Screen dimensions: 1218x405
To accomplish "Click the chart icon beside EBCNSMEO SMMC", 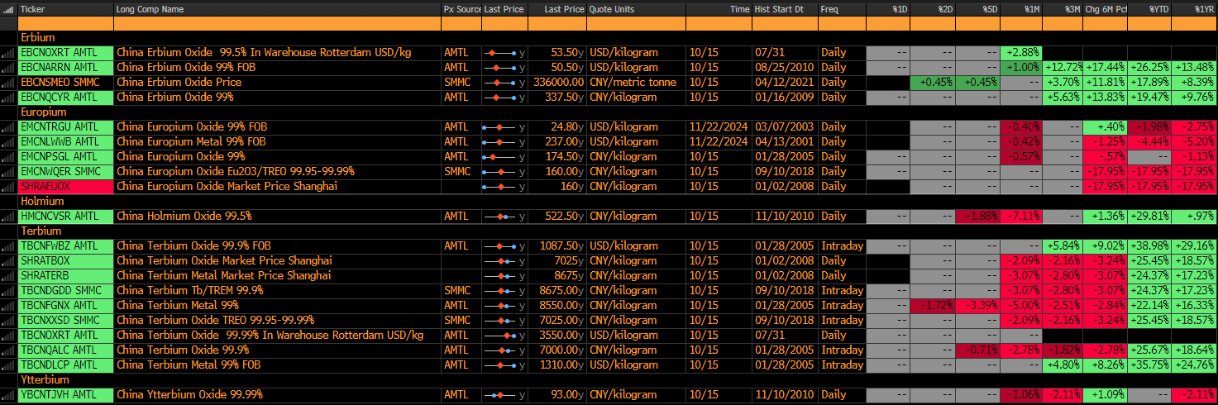I will click(9, 83).
